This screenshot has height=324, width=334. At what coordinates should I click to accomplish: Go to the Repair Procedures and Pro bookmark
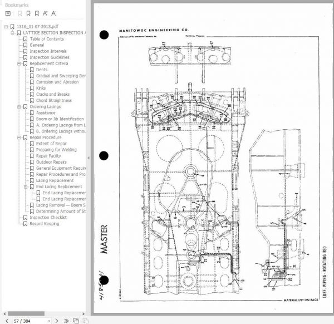pyautogui.click(x=61, y=174)
